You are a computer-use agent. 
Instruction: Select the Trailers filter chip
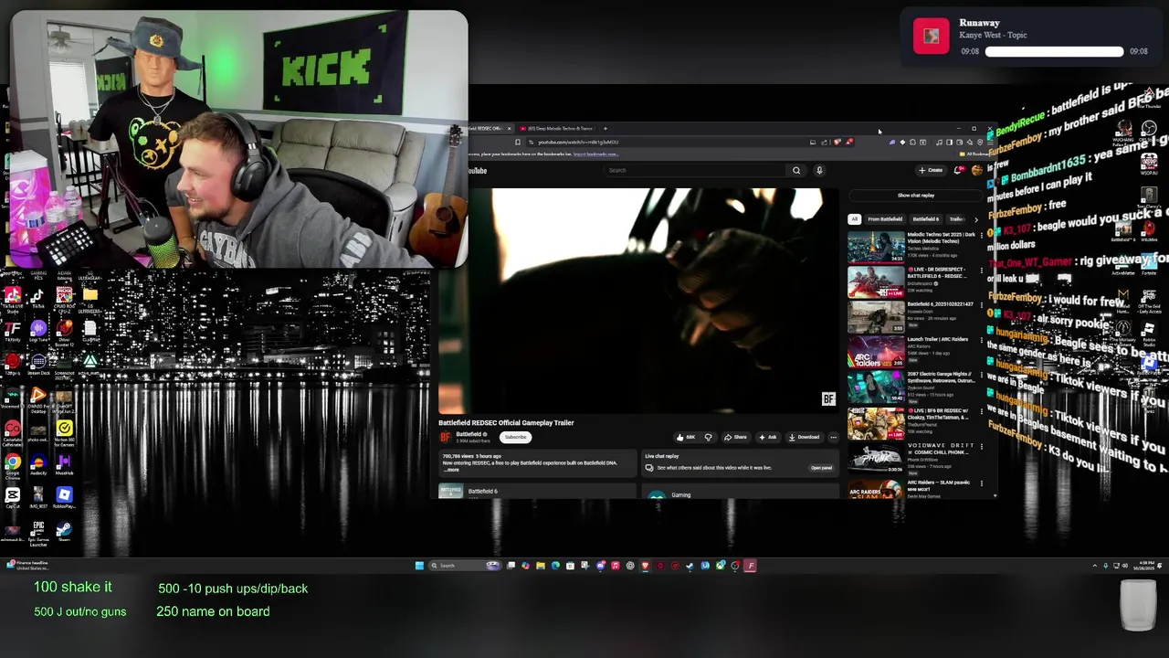pyautogui.click(x=956, y=219)
